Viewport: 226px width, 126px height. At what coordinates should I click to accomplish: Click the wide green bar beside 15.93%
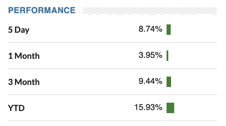tap(170, 108)
